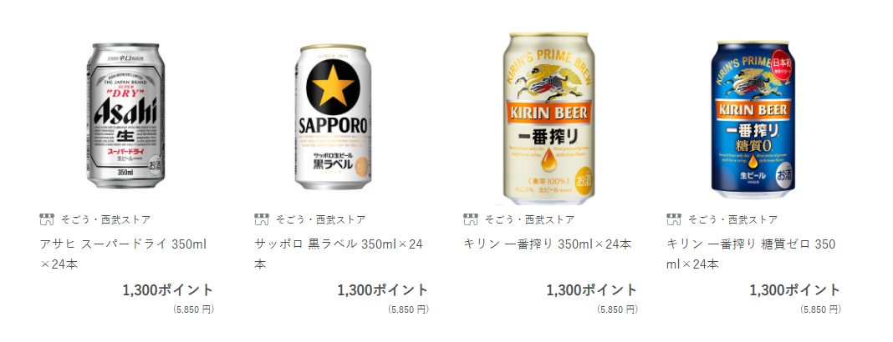Viewport: 893px width, 342px height.
Task: Click 1,300ポイント price of Sapporo Black Label
Action: (x=383, y=289)
